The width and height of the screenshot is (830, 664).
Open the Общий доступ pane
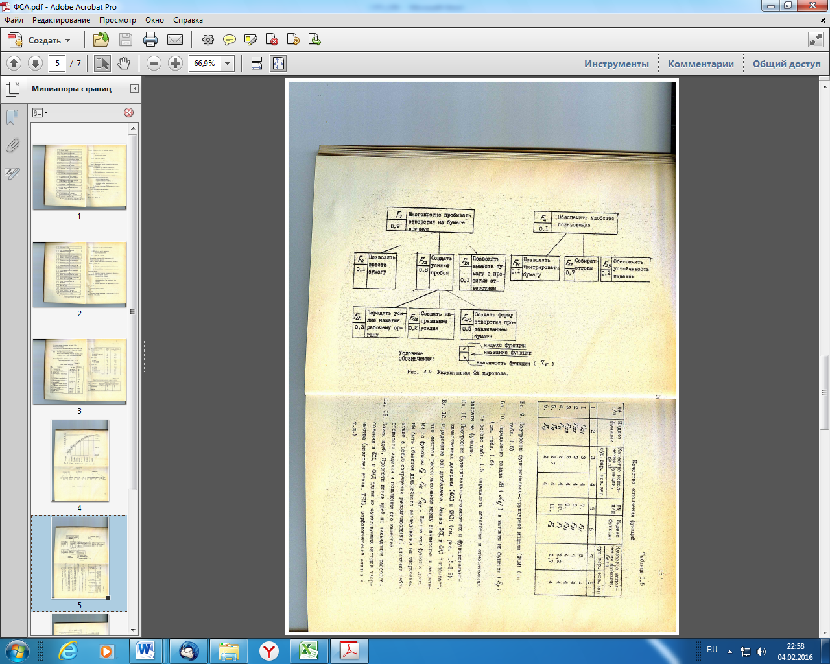[787, 64]
